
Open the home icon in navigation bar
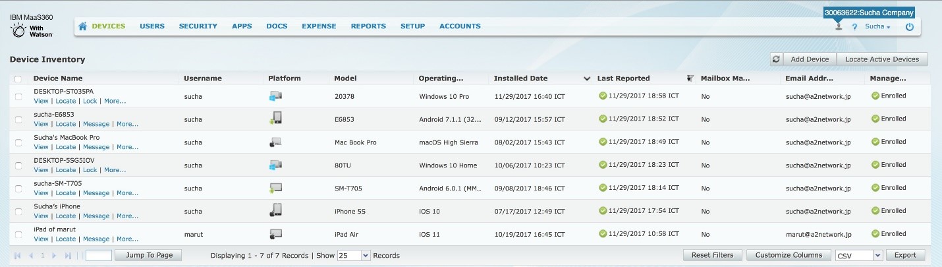click(83, 26)
